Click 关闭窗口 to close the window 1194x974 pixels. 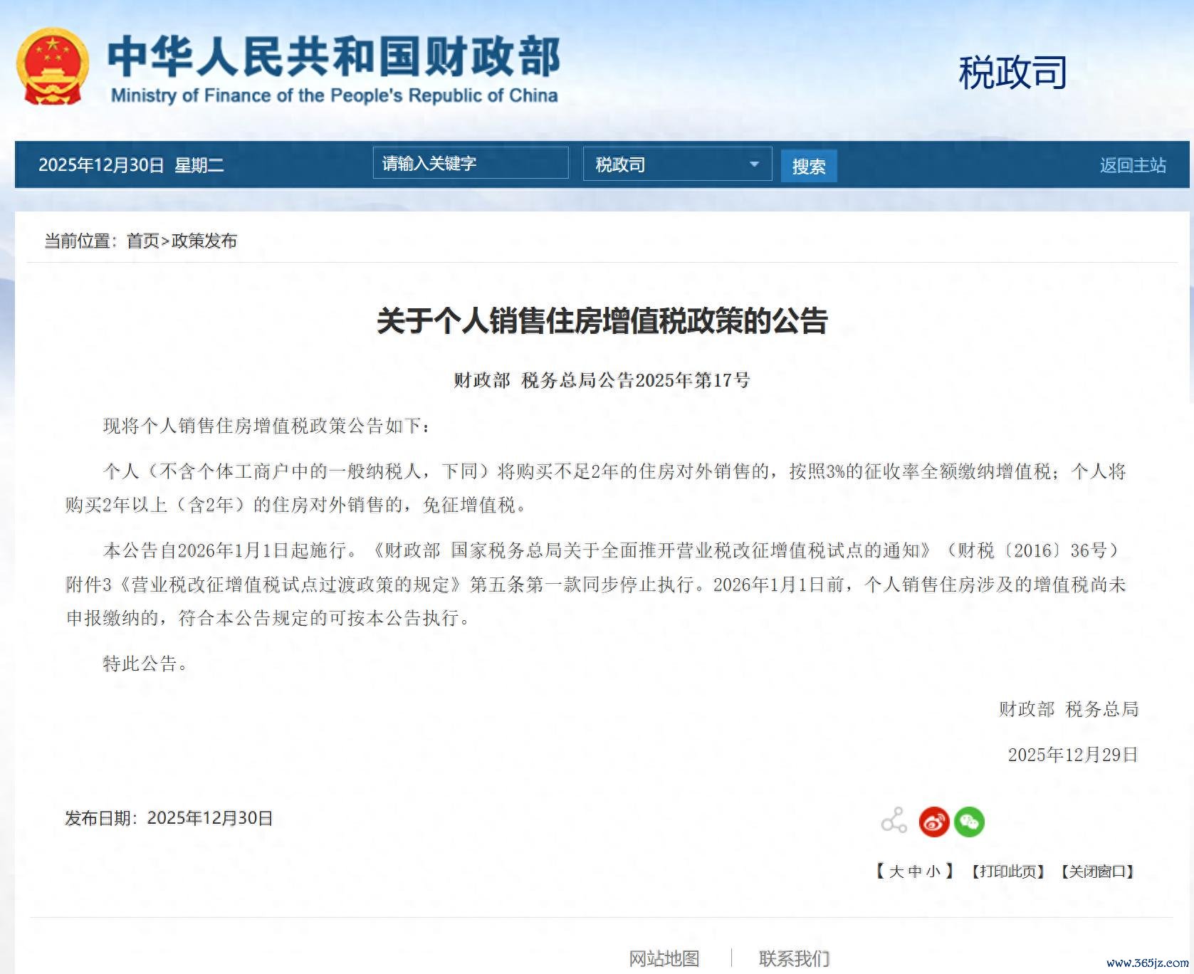coord(1097,871)
